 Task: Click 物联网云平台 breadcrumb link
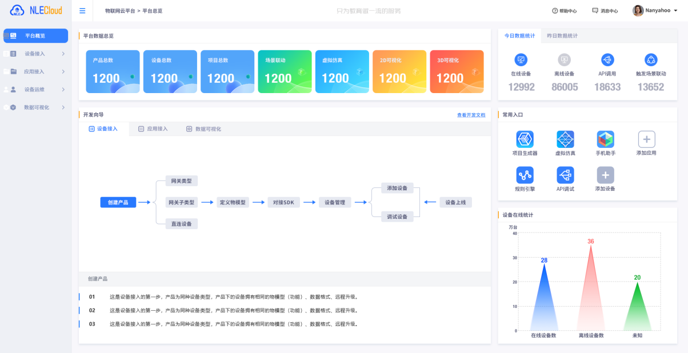pyautogui.click(x=120, y=11)
